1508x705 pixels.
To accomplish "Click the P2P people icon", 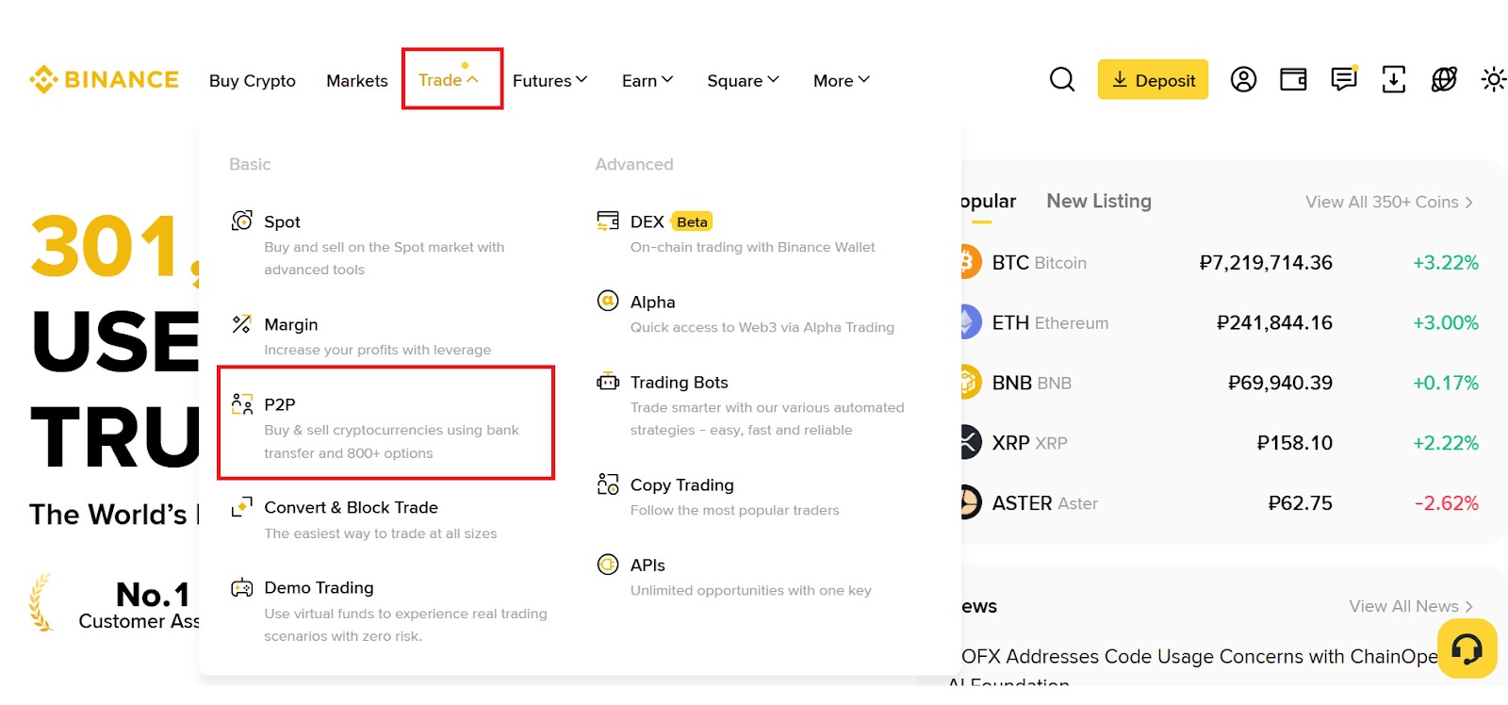I will point(242,404).
